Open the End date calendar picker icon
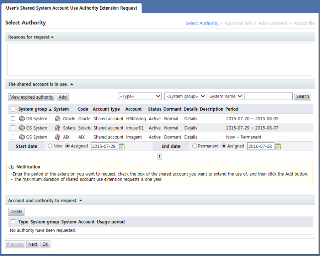 pyautogui.click(x=278, y=146)
